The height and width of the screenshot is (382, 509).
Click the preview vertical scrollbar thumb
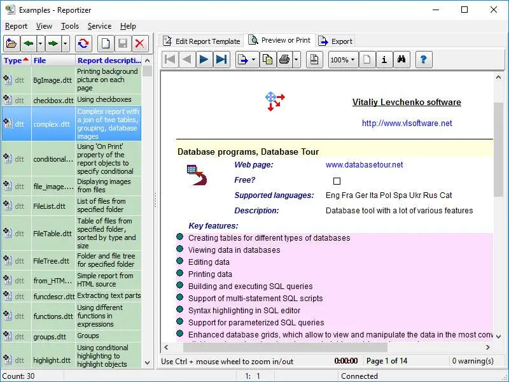499,150
